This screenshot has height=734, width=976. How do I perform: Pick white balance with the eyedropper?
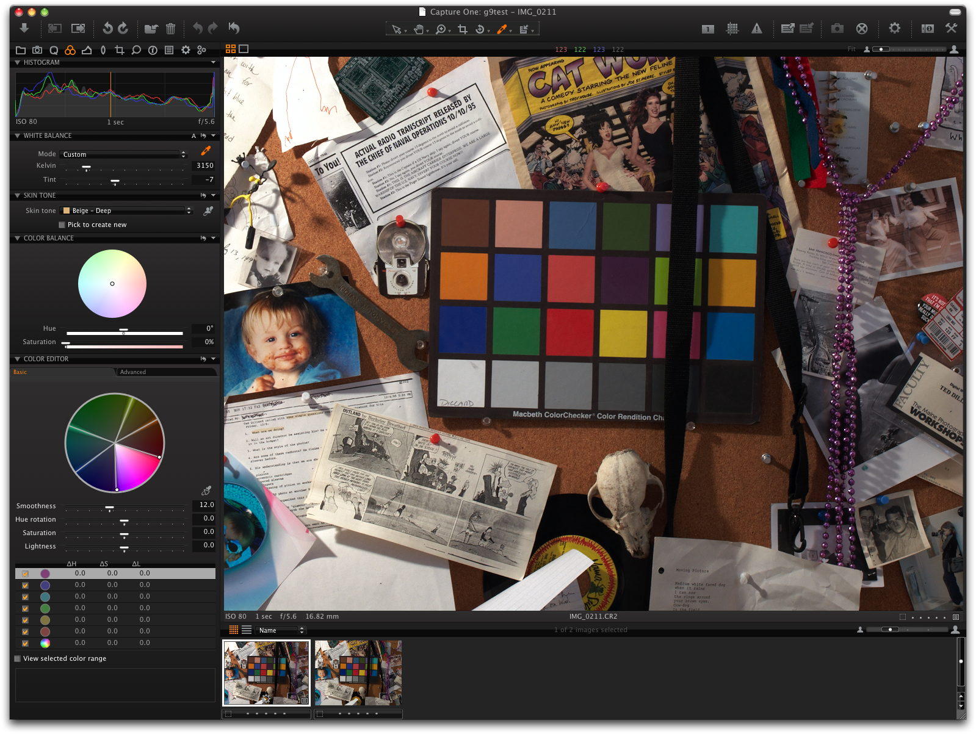point(206,151)
